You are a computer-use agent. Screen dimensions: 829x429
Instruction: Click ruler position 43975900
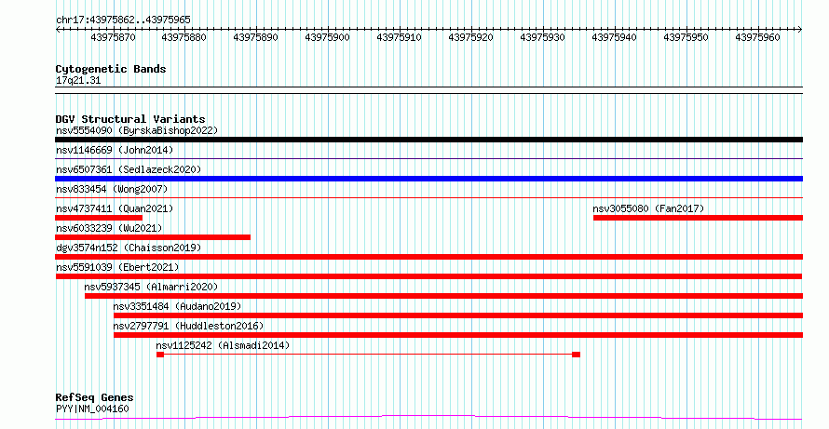point(327,37)
